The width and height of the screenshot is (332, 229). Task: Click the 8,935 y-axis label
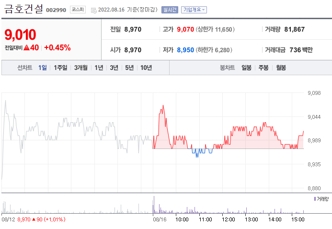pyautogui.click(x=314, y=164)
